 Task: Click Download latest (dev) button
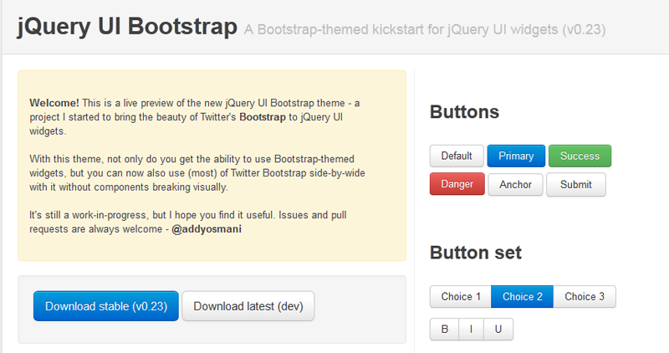click(x=248, y=306)
